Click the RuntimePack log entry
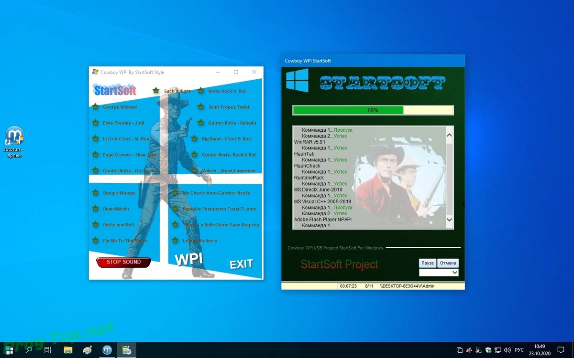Screen dimensions: 574x358 (x=309, y=178)
